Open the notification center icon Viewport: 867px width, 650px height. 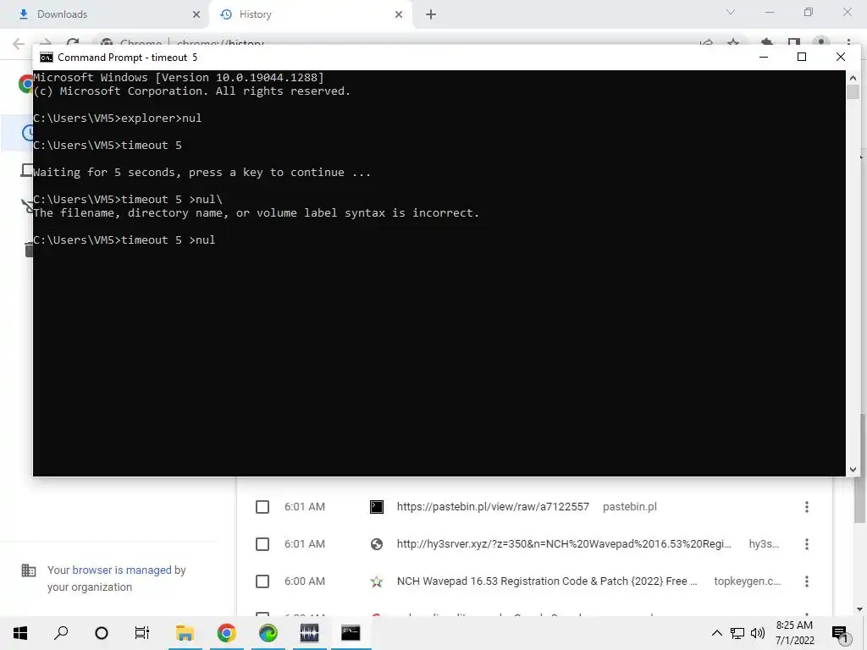[839, 633]
